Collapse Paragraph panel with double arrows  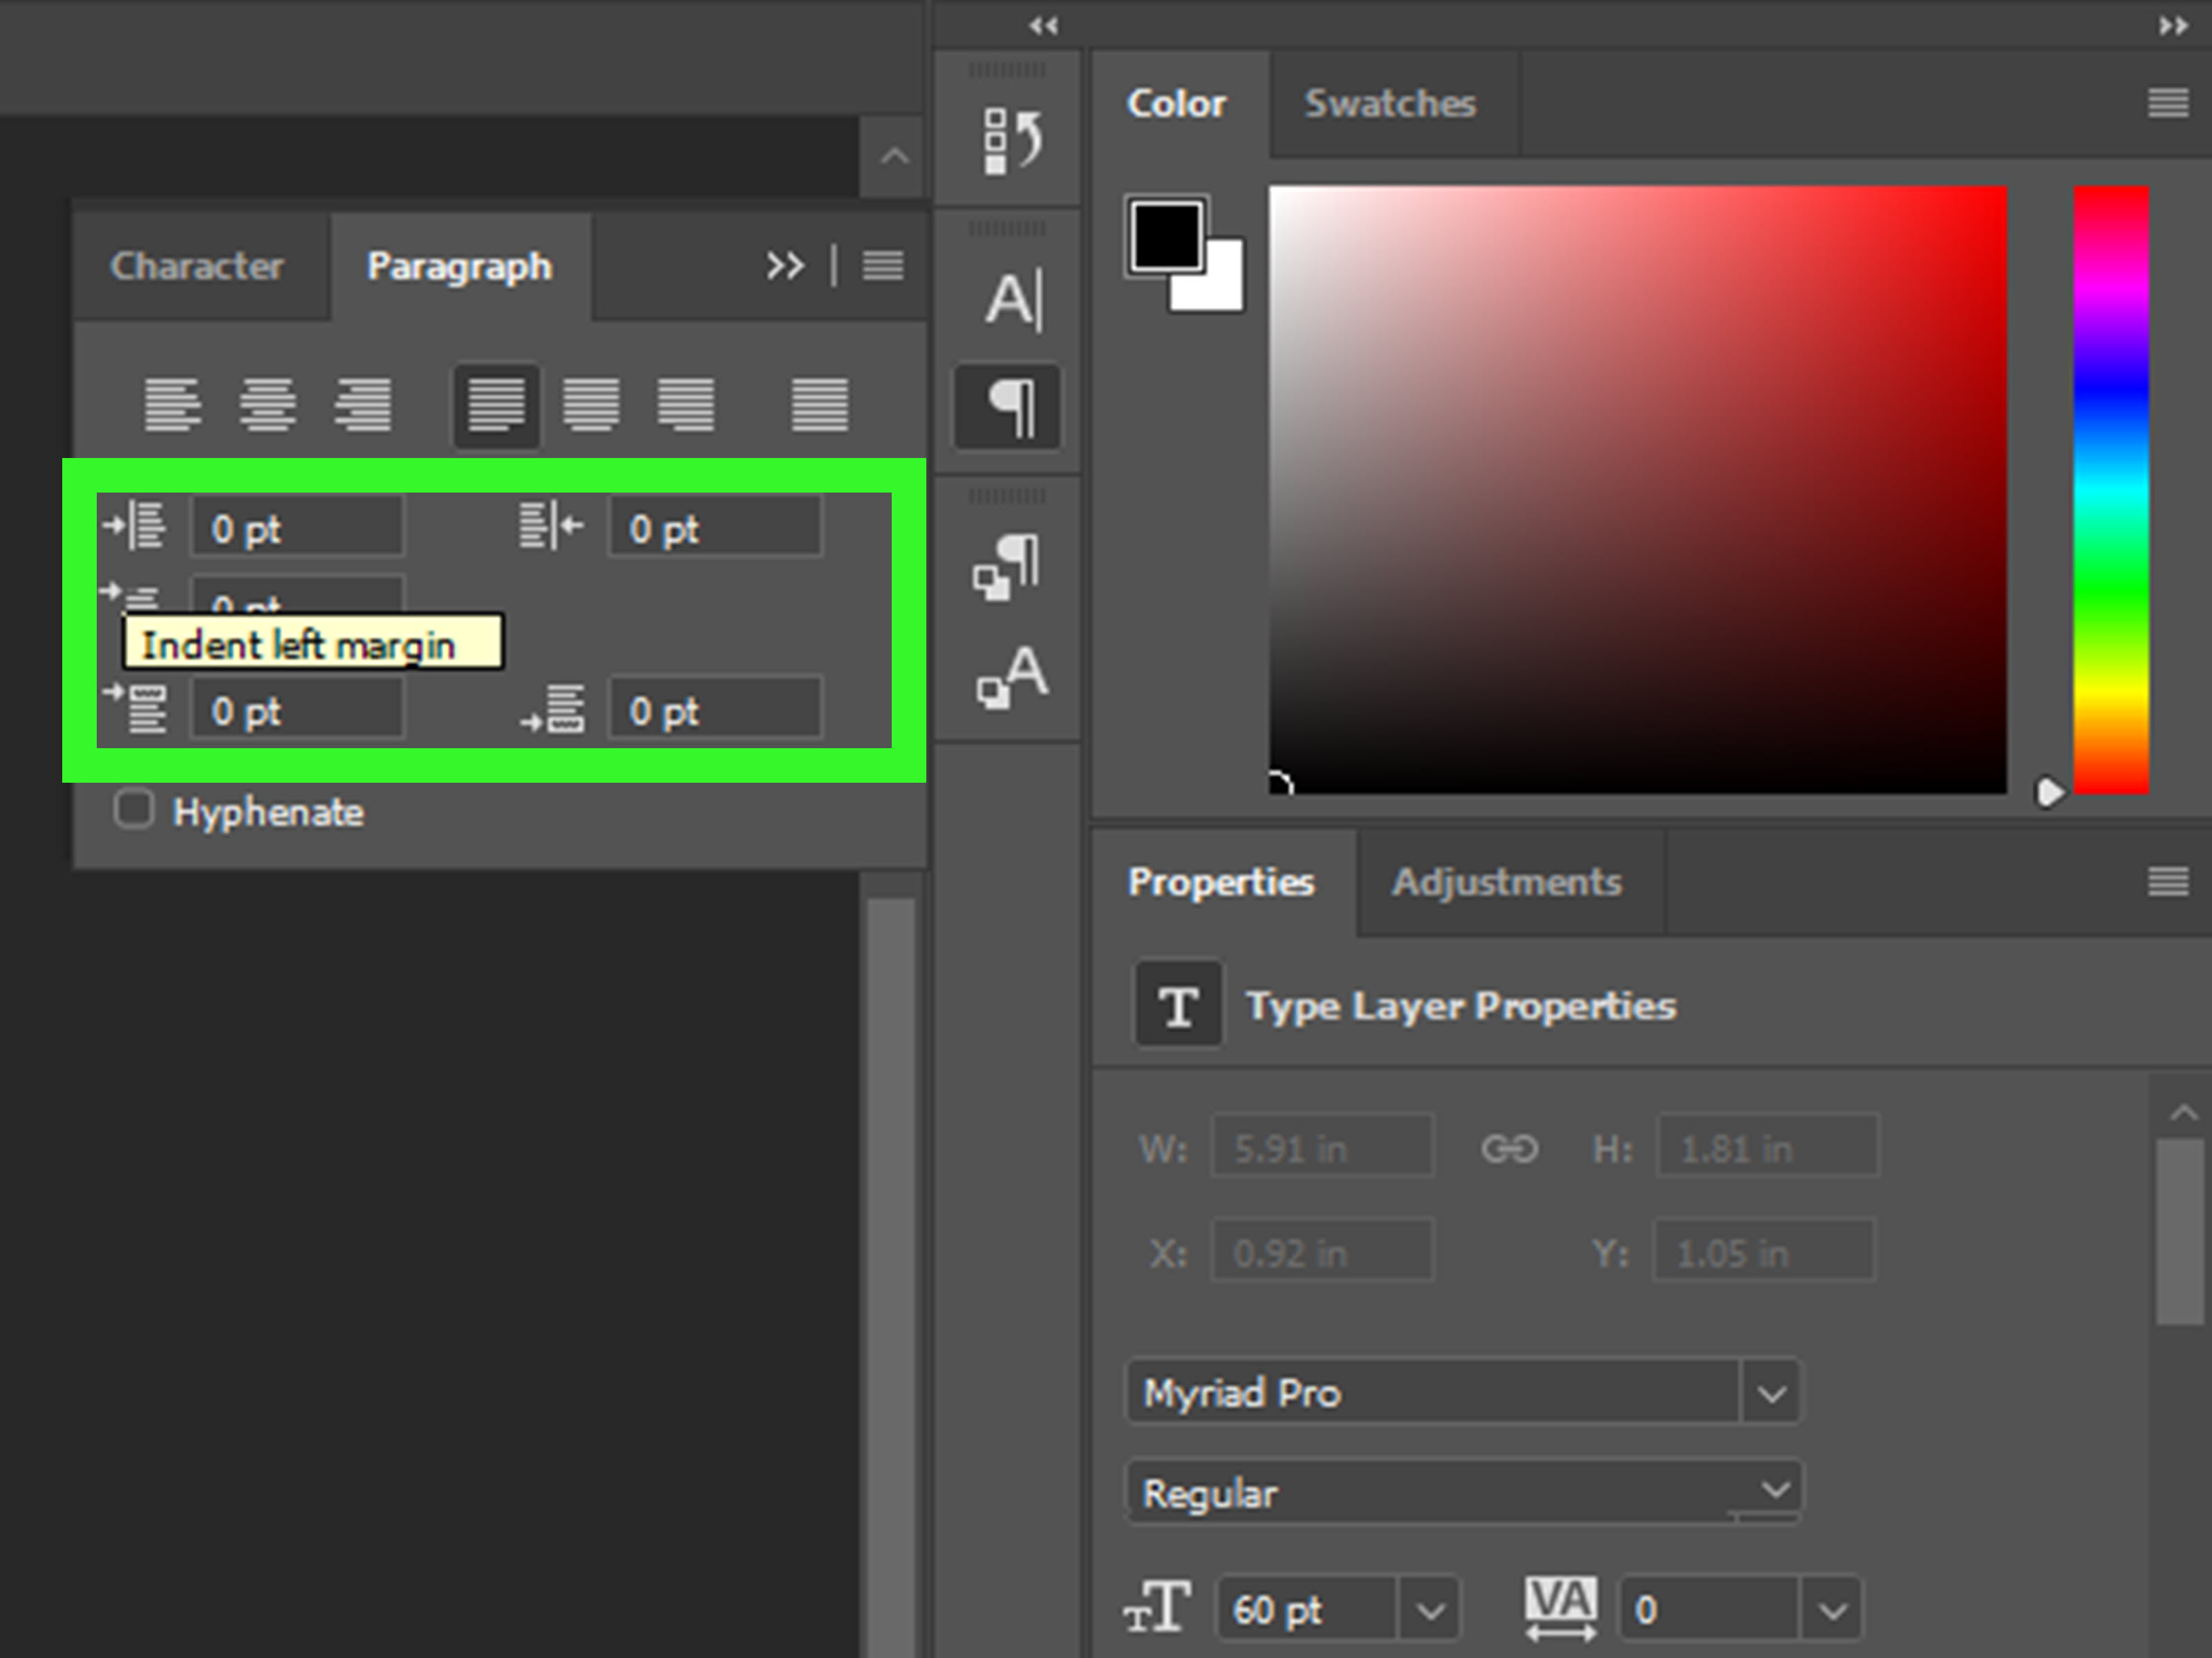(785, 266)
